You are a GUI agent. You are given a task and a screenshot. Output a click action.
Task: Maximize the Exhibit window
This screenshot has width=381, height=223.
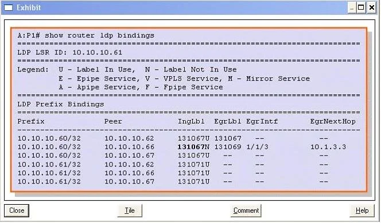pos(361,8)
